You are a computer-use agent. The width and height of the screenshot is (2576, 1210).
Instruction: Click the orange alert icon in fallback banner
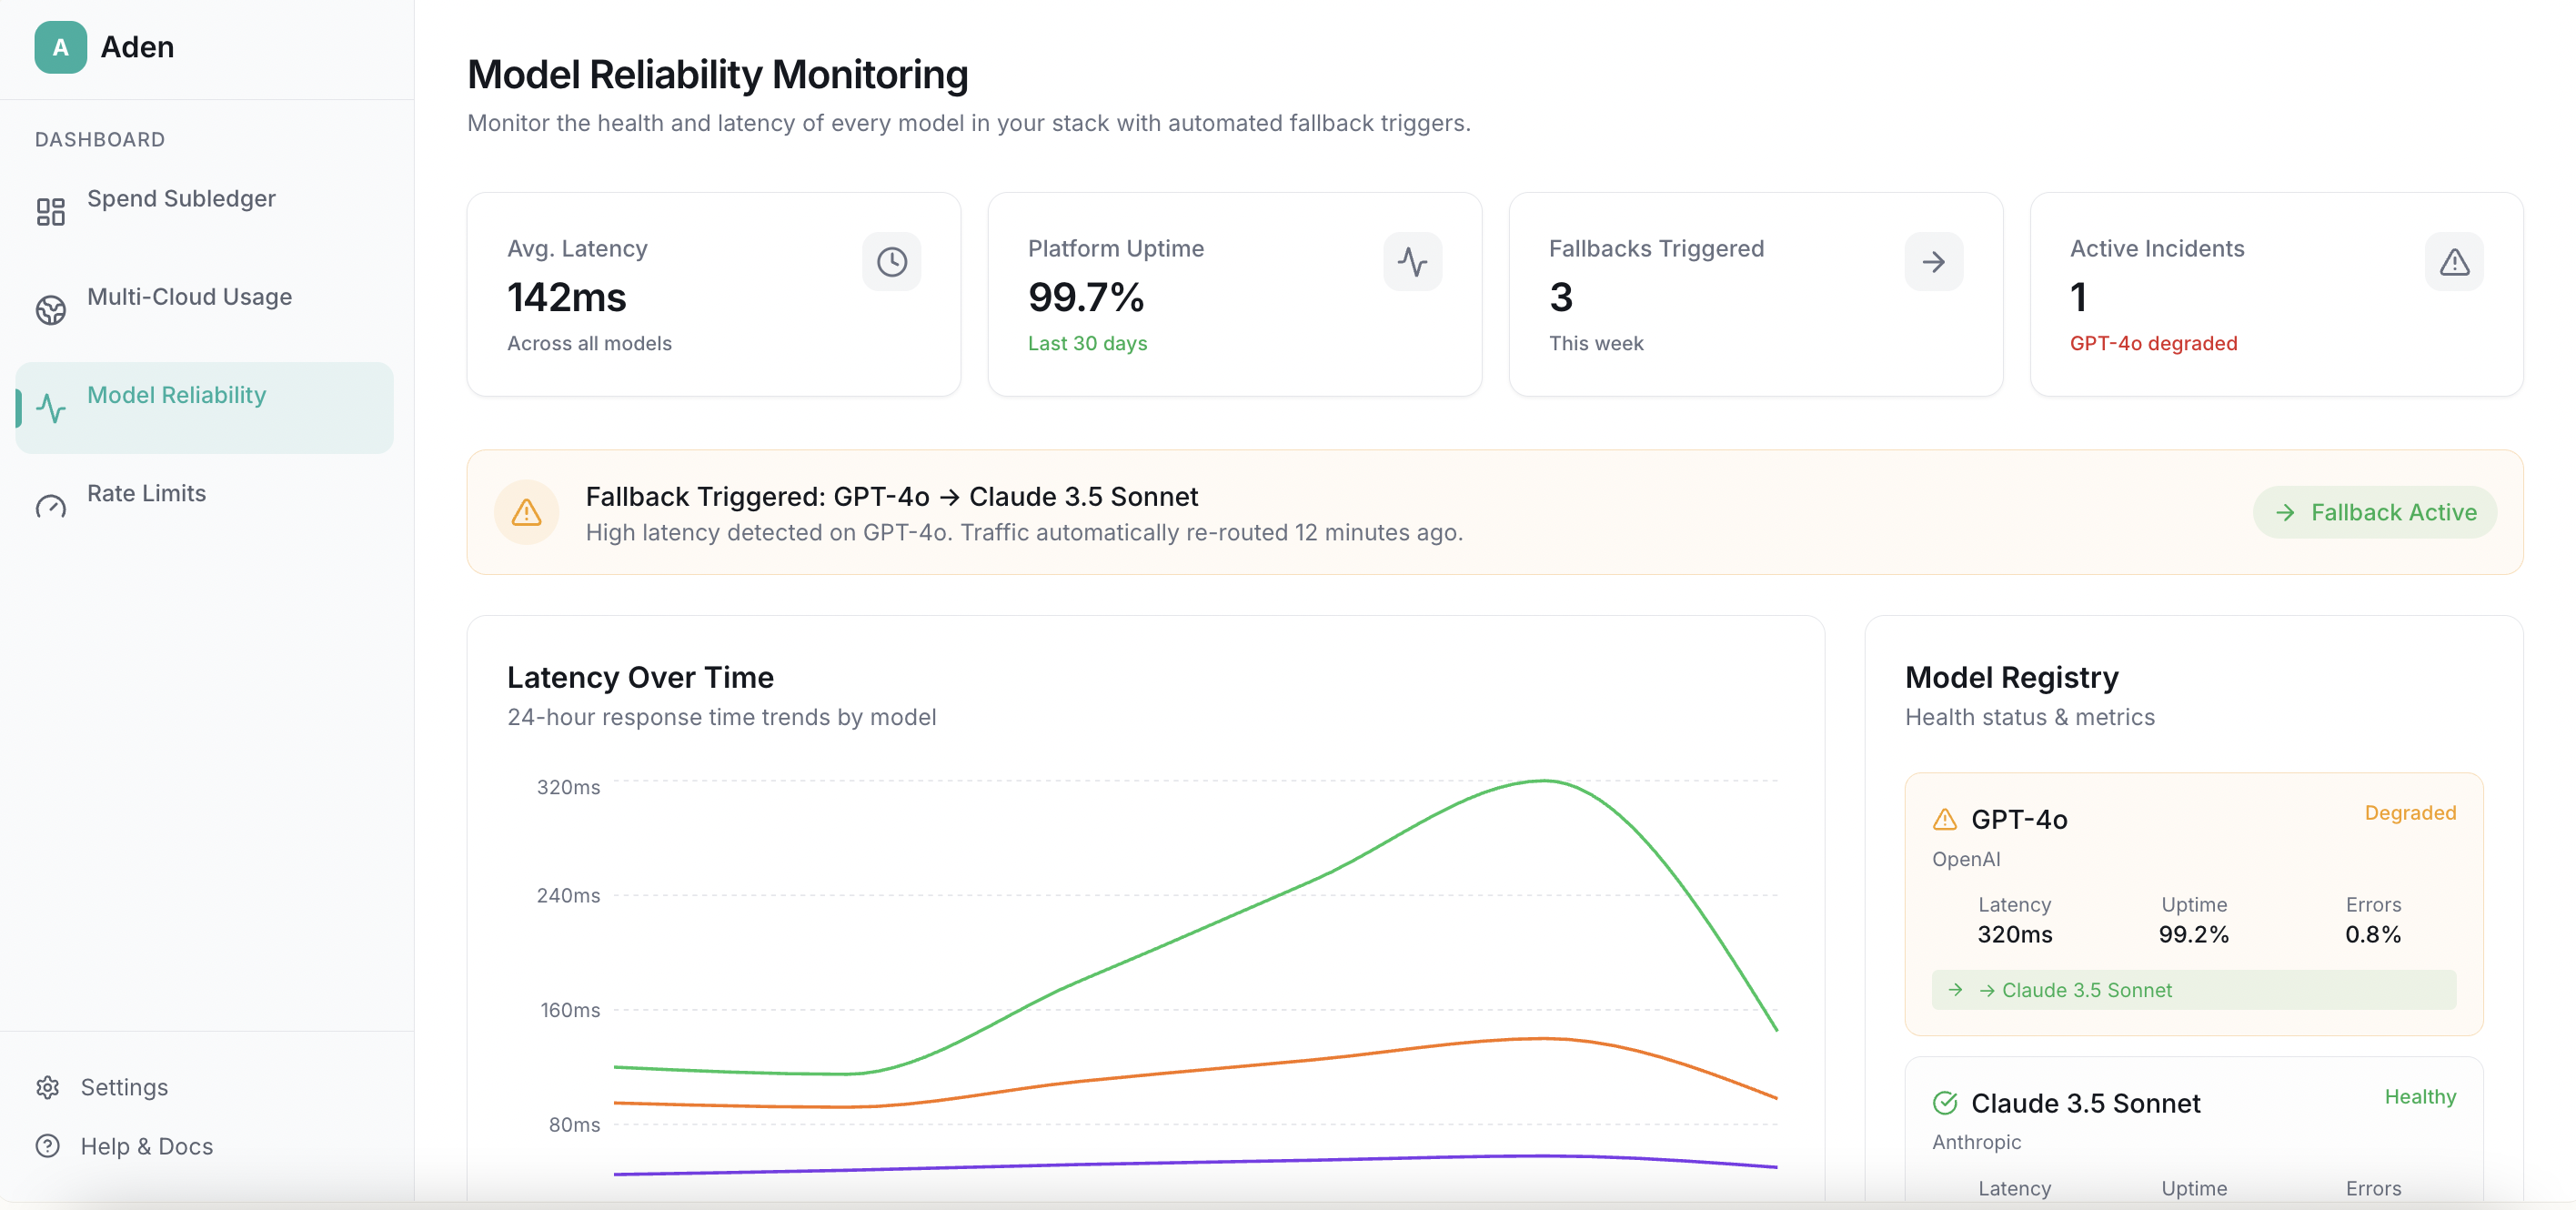(x=526, y=512)
